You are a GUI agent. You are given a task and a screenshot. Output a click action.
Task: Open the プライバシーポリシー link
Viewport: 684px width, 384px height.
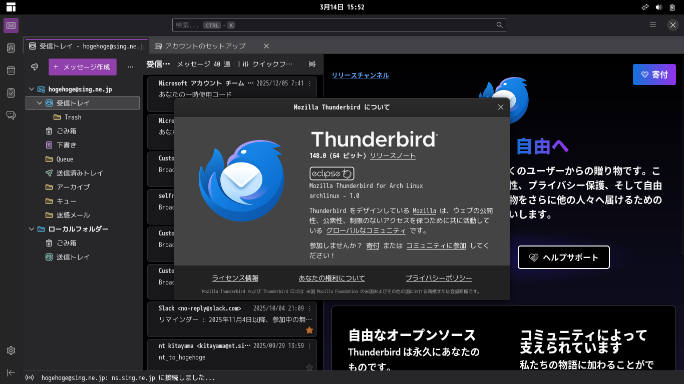(439, 278)
